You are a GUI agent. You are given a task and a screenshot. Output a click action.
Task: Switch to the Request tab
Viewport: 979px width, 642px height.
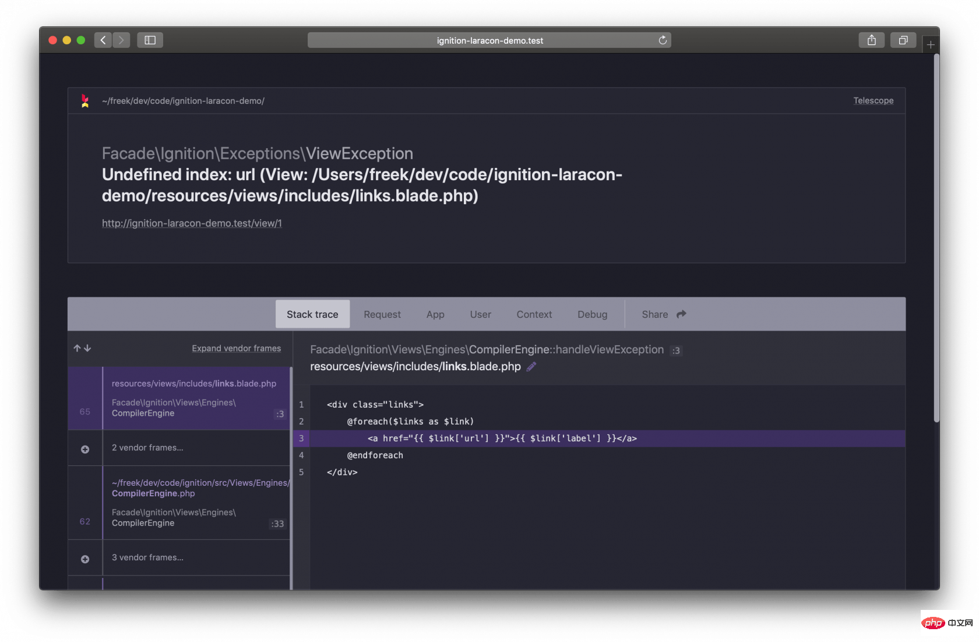click(x=382, y=314)
